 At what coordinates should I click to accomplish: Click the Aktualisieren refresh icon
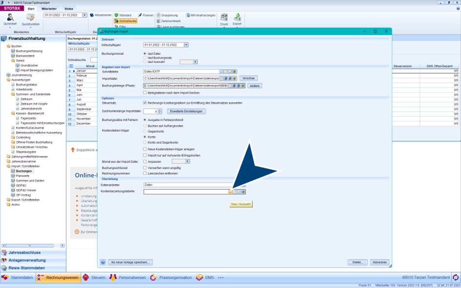click(91, 15)
